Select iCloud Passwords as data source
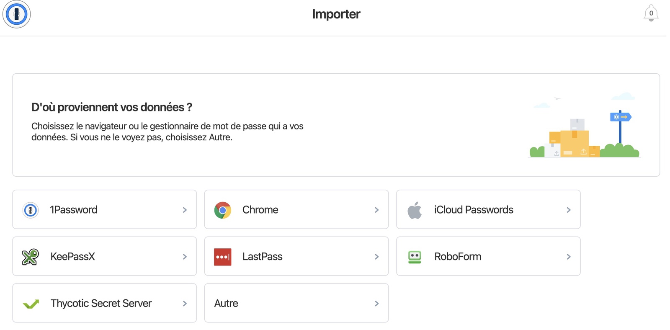 pyautogui.click(x=488, y=209)
